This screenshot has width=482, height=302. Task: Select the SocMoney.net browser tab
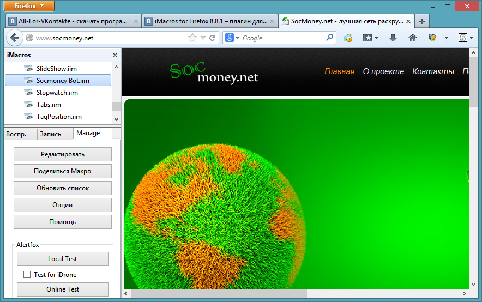click(x=346, y=21)
